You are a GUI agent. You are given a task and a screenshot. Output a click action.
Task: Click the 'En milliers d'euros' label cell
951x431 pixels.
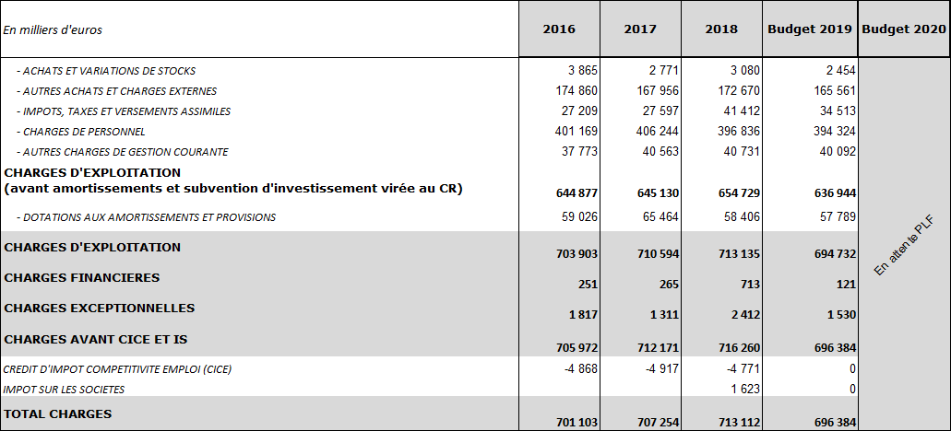click(53, 30)
